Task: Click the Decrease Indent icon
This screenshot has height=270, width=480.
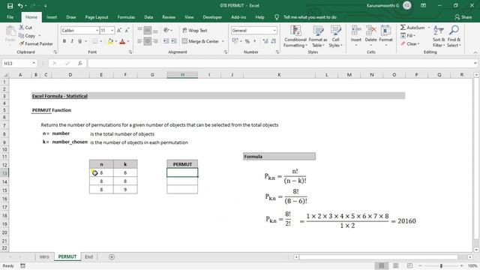Action: coord(166,41)
